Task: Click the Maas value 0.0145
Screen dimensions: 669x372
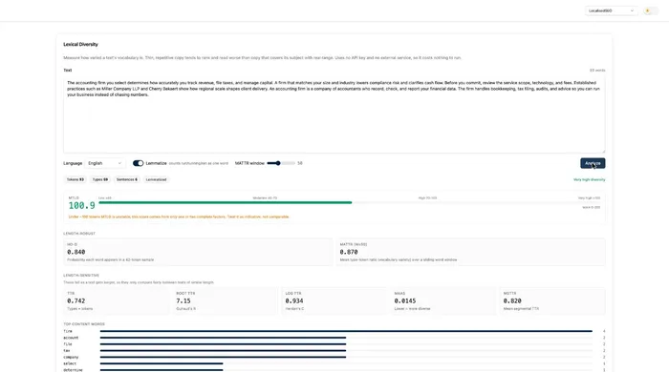Action: [x=405, y=300]
